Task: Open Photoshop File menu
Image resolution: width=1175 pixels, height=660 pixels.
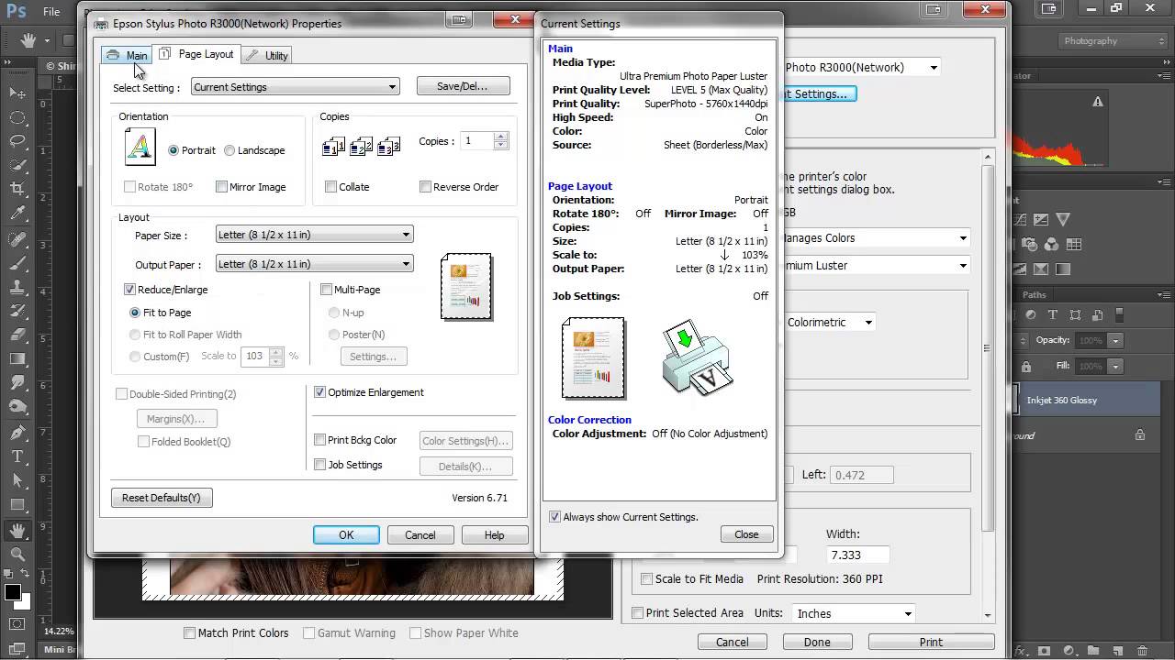Action: [x=51, y=12]
